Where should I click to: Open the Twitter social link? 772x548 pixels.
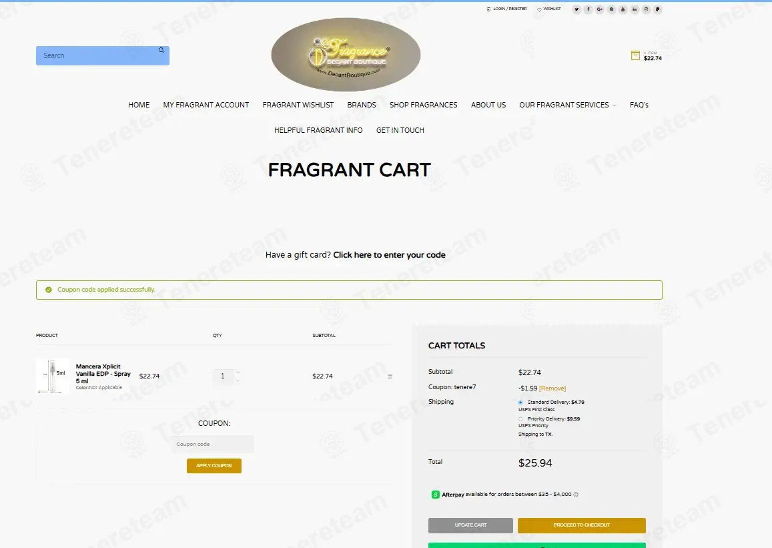(576, 9)
